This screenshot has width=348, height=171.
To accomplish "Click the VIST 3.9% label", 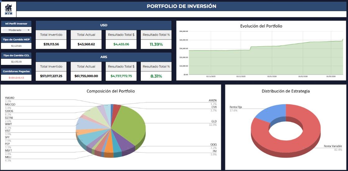I will tap(8, 132).
